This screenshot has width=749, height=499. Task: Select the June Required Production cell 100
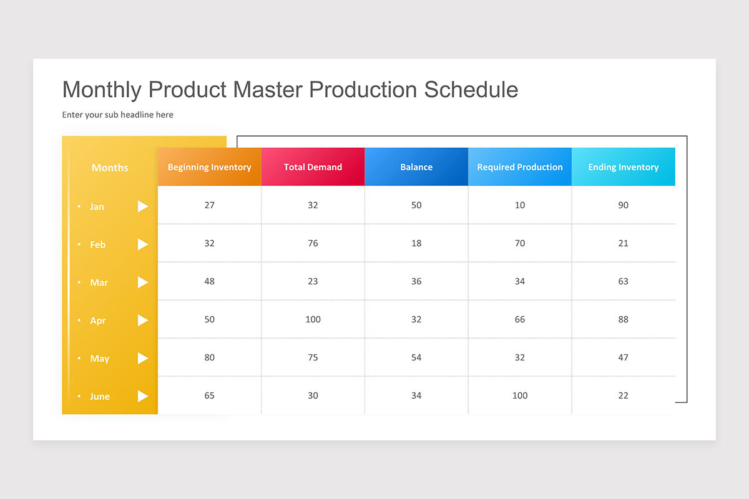coord(520,395)
